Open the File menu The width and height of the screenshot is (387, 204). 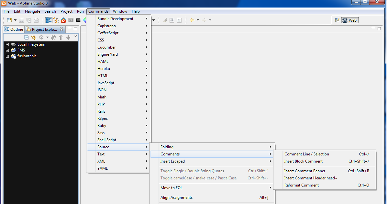click(6, 11)
